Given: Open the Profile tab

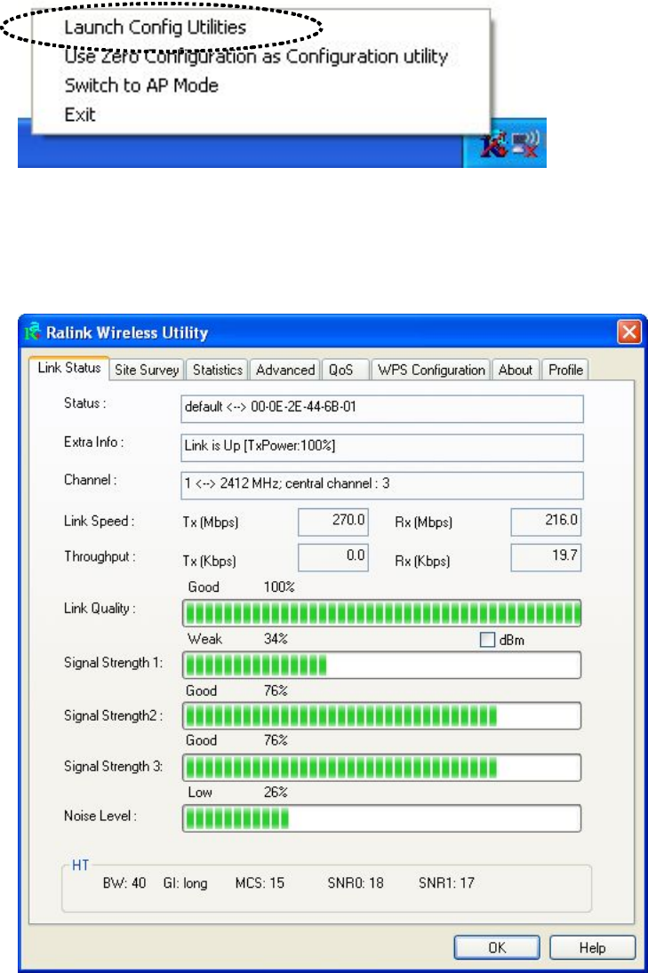Looking at the screenshot, I should pyautogui.click(x=565, y=370).
